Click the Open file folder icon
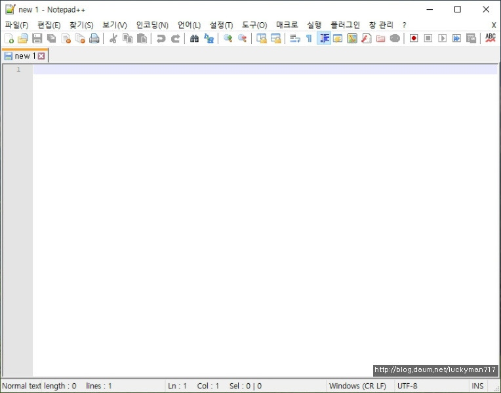The image size is (501, 393). coord(23,38)
